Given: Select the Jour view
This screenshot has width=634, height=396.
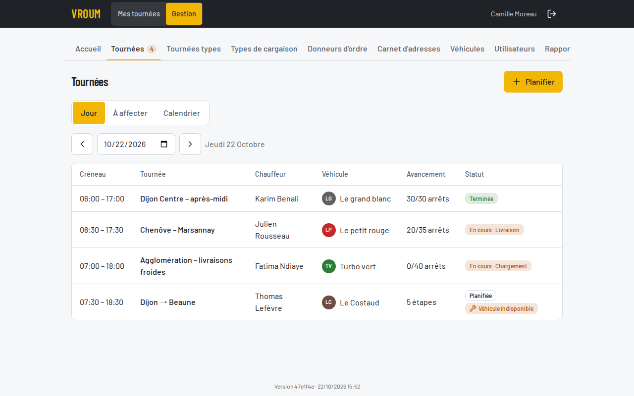Looking at the screenshot, I should pyautogui.click(x=89, y=113).
